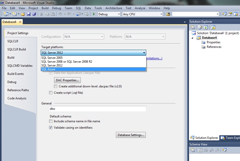The image size is (240, 161).
Task: Switch to the Code Analysis settings tab
Action: click(x=17, y=98)
